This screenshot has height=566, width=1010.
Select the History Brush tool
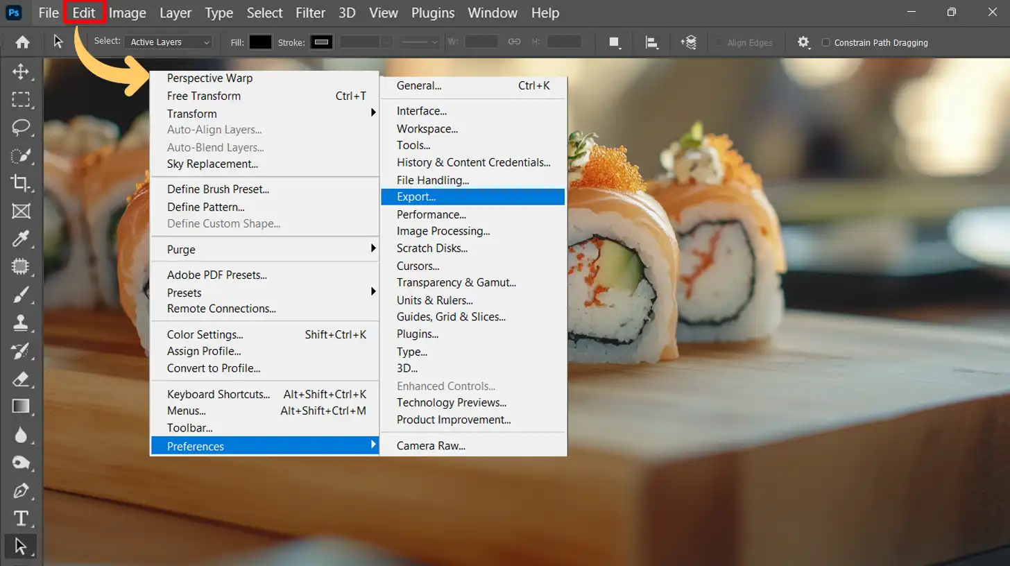pos(21,351)
